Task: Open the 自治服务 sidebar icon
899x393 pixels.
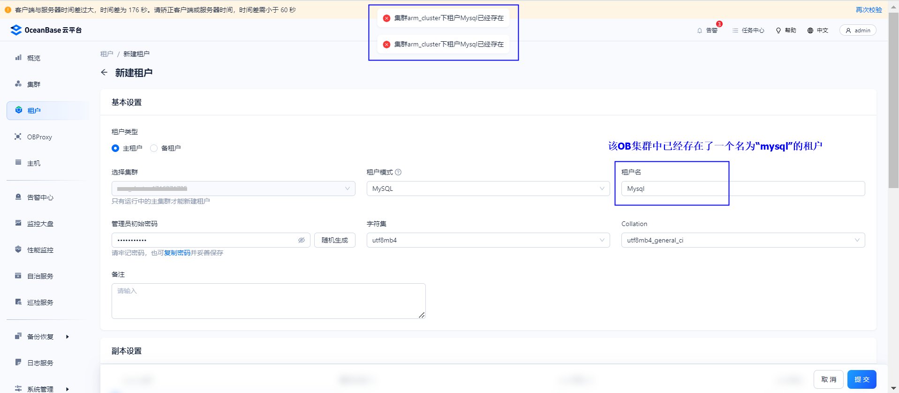Action: [18, 276]
